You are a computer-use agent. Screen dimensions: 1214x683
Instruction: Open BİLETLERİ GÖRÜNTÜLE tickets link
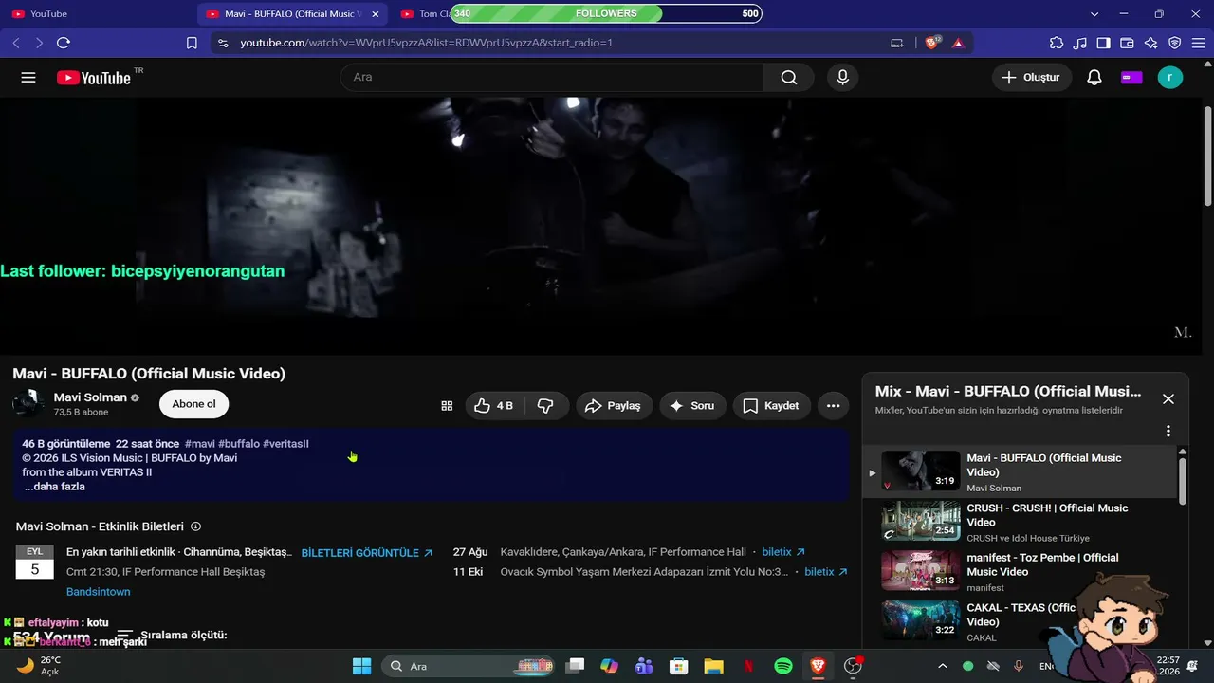coord(367,553)
